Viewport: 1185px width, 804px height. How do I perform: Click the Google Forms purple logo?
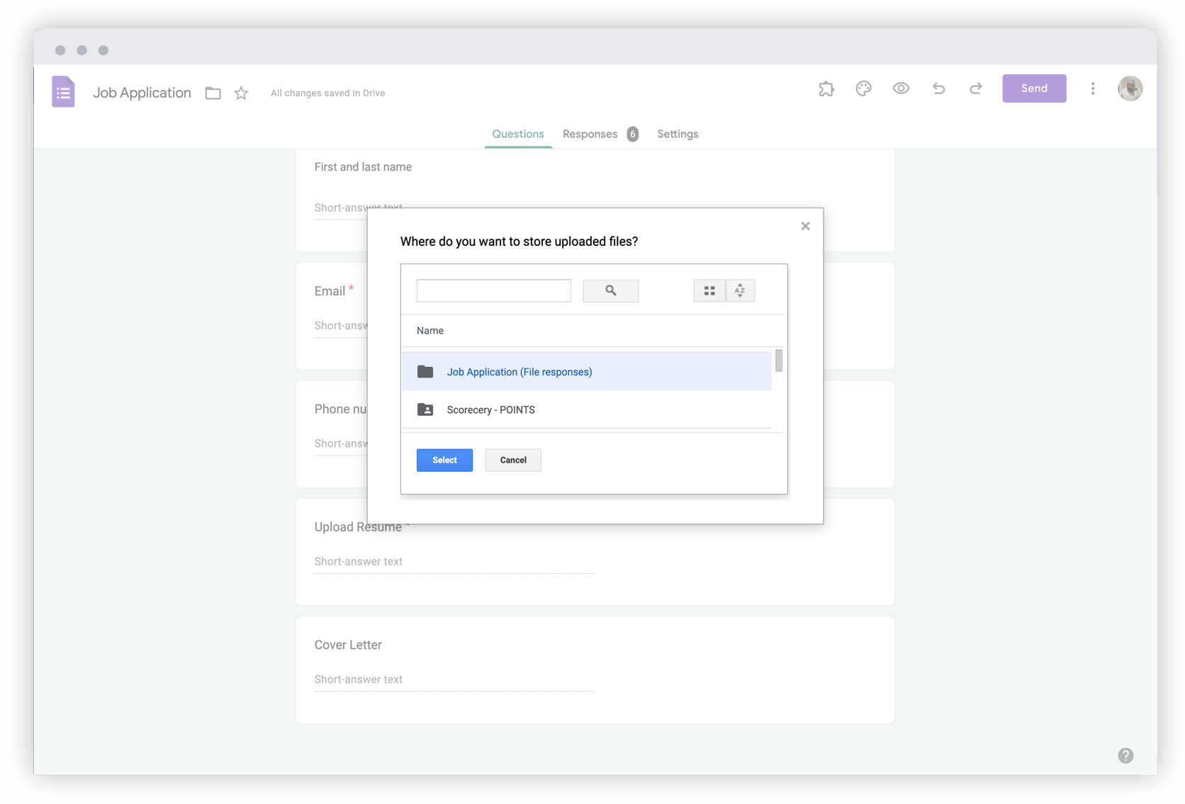click(63, 92)
